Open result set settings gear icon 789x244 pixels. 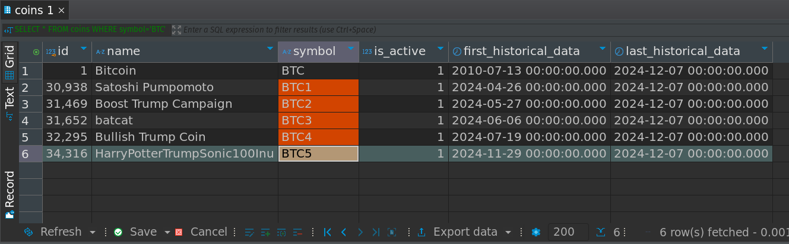tap(536, 232)
